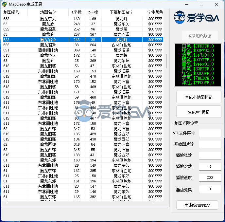Select the 魔龙岭 row with X 248

[83, 24]
